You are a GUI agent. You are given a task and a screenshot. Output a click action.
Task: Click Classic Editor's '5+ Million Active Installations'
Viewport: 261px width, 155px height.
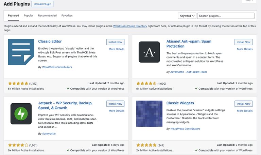coord(26,89)
